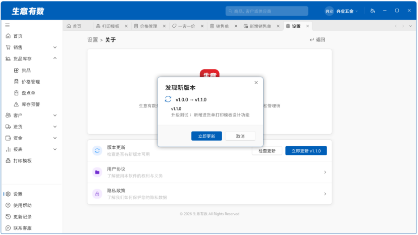Click the 货品库存 warehouse icon
Image resolution: width=418 pixels, height=235 pixels.
(8, 58)
